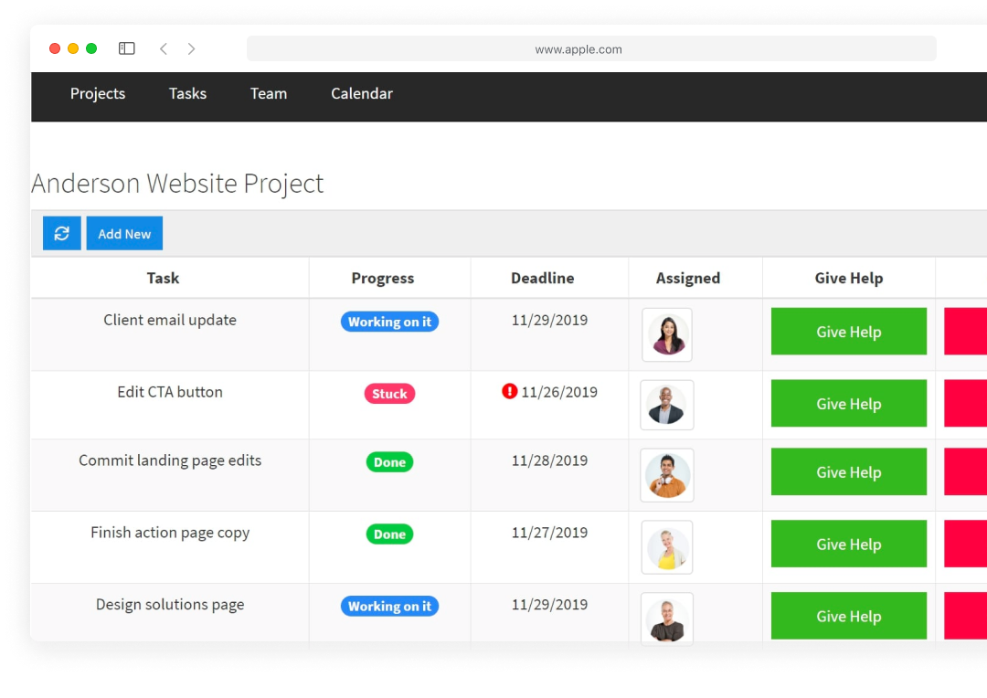The height and width of the screenshot is (698, 987).
Task: Click Working on it badge for Client email update
Action: click(x=389, y=322)
